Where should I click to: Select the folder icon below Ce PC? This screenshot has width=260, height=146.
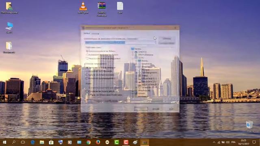tap(9, 47)
